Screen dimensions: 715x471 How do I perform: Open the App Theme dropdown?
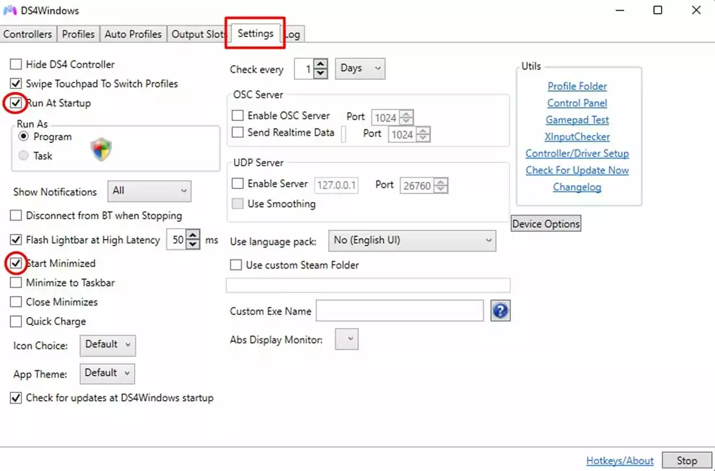[108, 373]
